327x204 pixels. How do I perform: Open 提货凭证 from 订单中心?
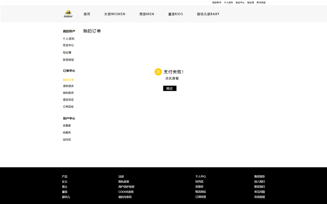pos(68,99)
